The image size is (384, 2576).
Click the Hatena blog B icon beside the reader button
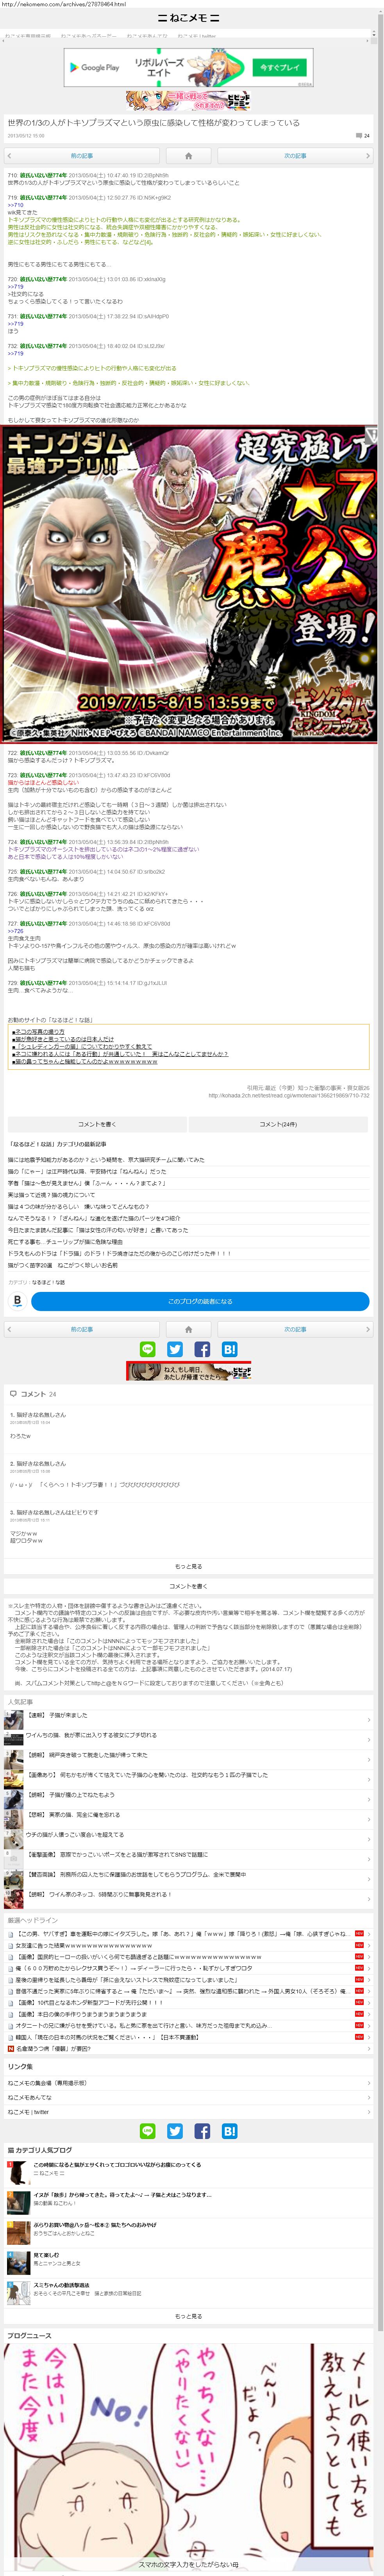[x=17, y=1301]
